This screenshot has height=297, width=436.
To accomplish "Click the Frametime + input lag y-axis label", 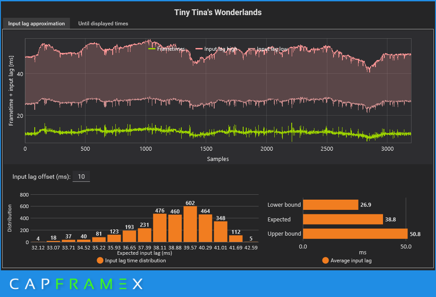I will pos(11,91).
